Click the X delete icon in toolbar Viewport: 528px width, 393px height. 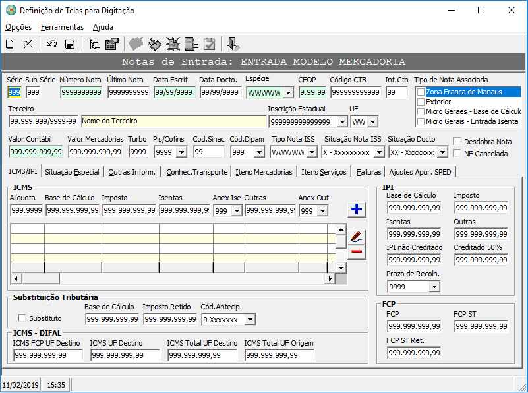tap(28, 44)
